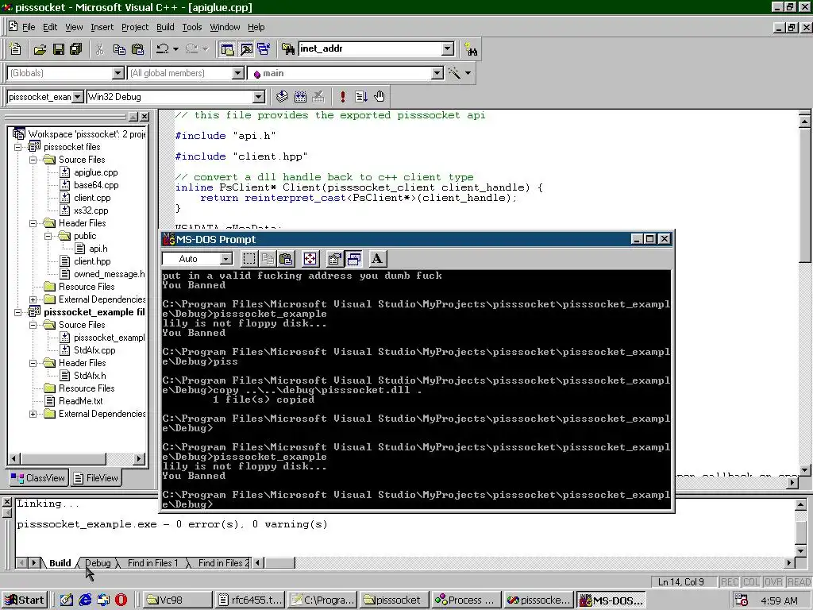Image resolution: width=813 pixels, height=610 pixels.
Task: Click the Paste icon in Visual C++ toolbar
Action: coord(137,49)
